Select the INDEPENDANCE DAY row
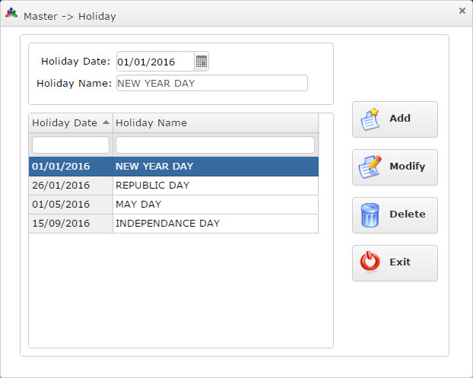Image resolution: width=473 pixels, height=378 pixels. (173, 224)
